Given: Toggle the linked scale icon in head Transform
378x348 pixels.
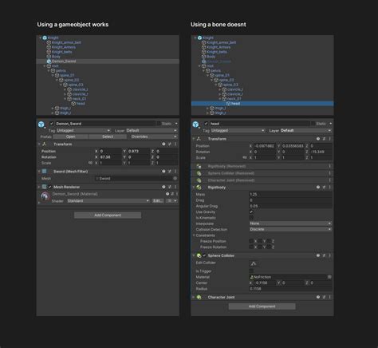Looking at the screenshot, I should coord(245,157).
